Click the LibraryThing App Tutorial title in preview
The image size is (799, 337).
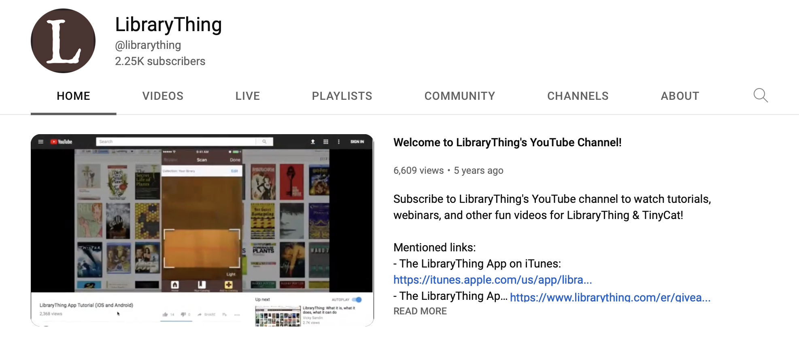coord(86,305)
